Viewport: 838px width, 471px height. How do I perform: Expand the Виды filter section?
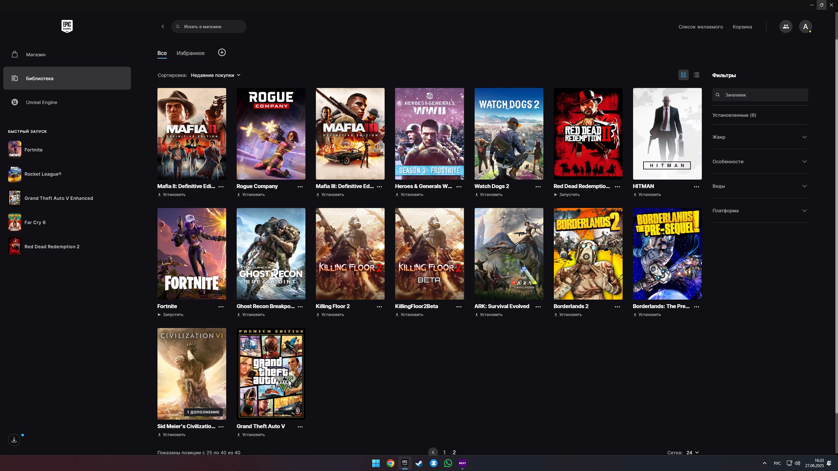(760, 186)
